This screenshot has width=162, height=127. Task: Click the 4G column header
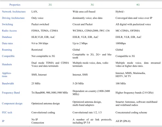pos(138,5)
